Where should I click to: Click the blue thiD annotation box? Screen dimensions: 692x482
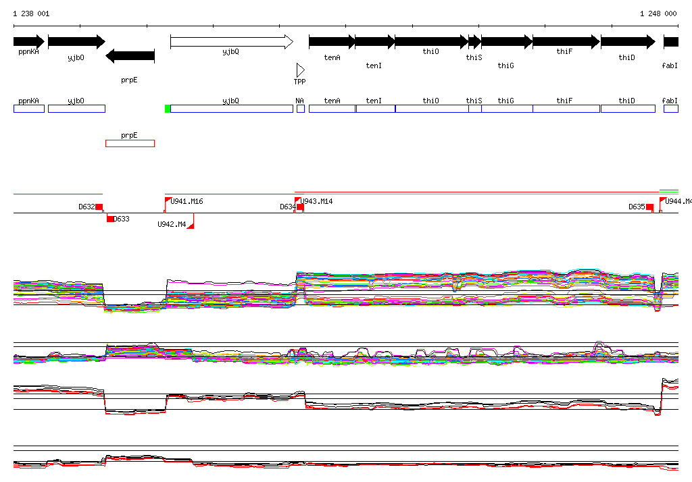click(x=628, y=109)
